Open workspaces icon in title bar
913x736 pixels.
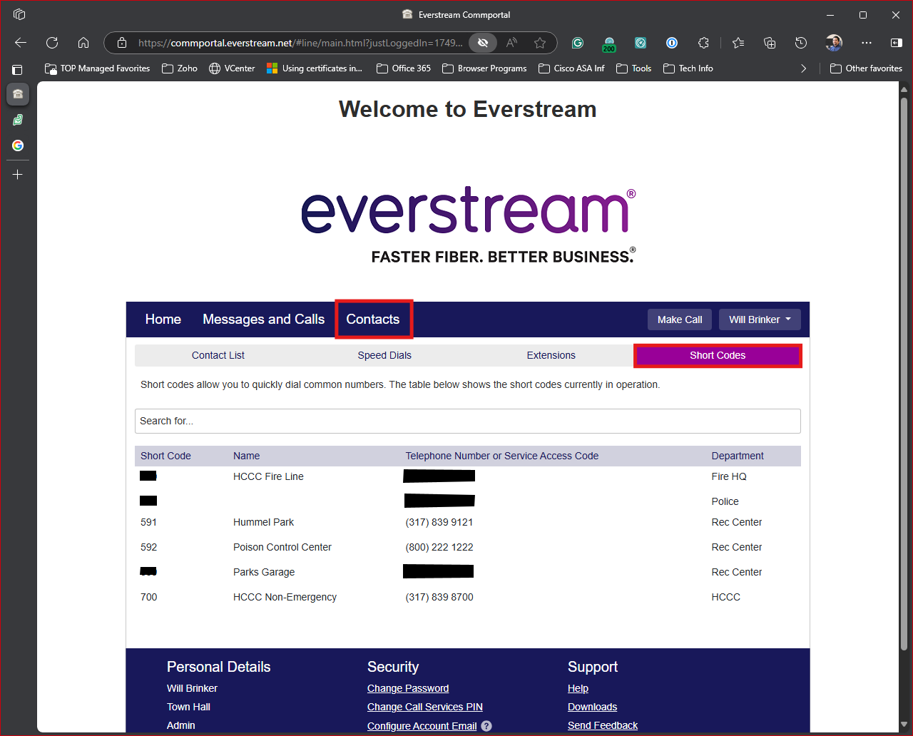(19, 14)
